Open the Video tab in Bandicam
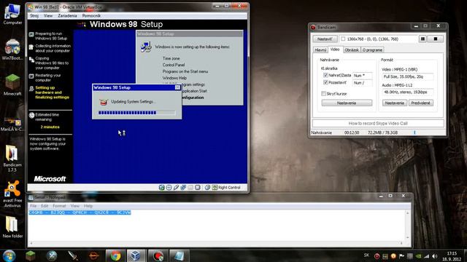Image resolution: width=467 pixels, height=262 pixels. pos(335,49)
